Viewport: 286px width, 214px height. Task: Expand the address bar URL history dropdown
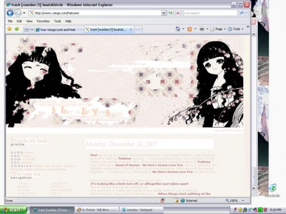click(x=164, y=13)
